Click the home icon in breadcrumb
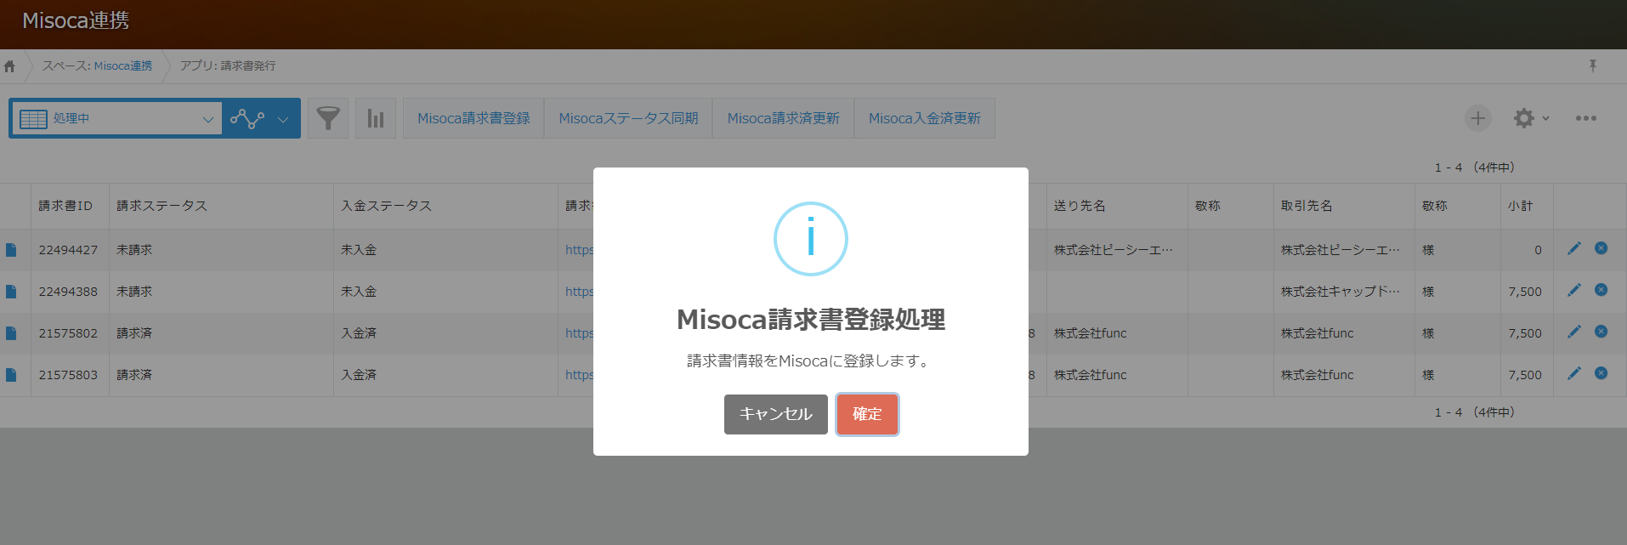1627x545 pixels. [x=9, y=66]
